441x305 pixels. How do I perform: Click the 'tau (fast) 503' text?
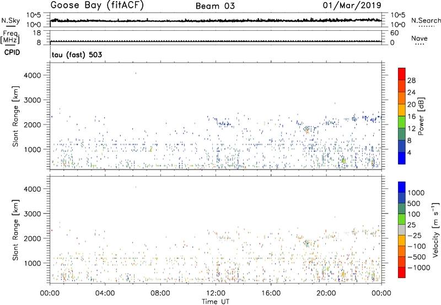point(77,55)
